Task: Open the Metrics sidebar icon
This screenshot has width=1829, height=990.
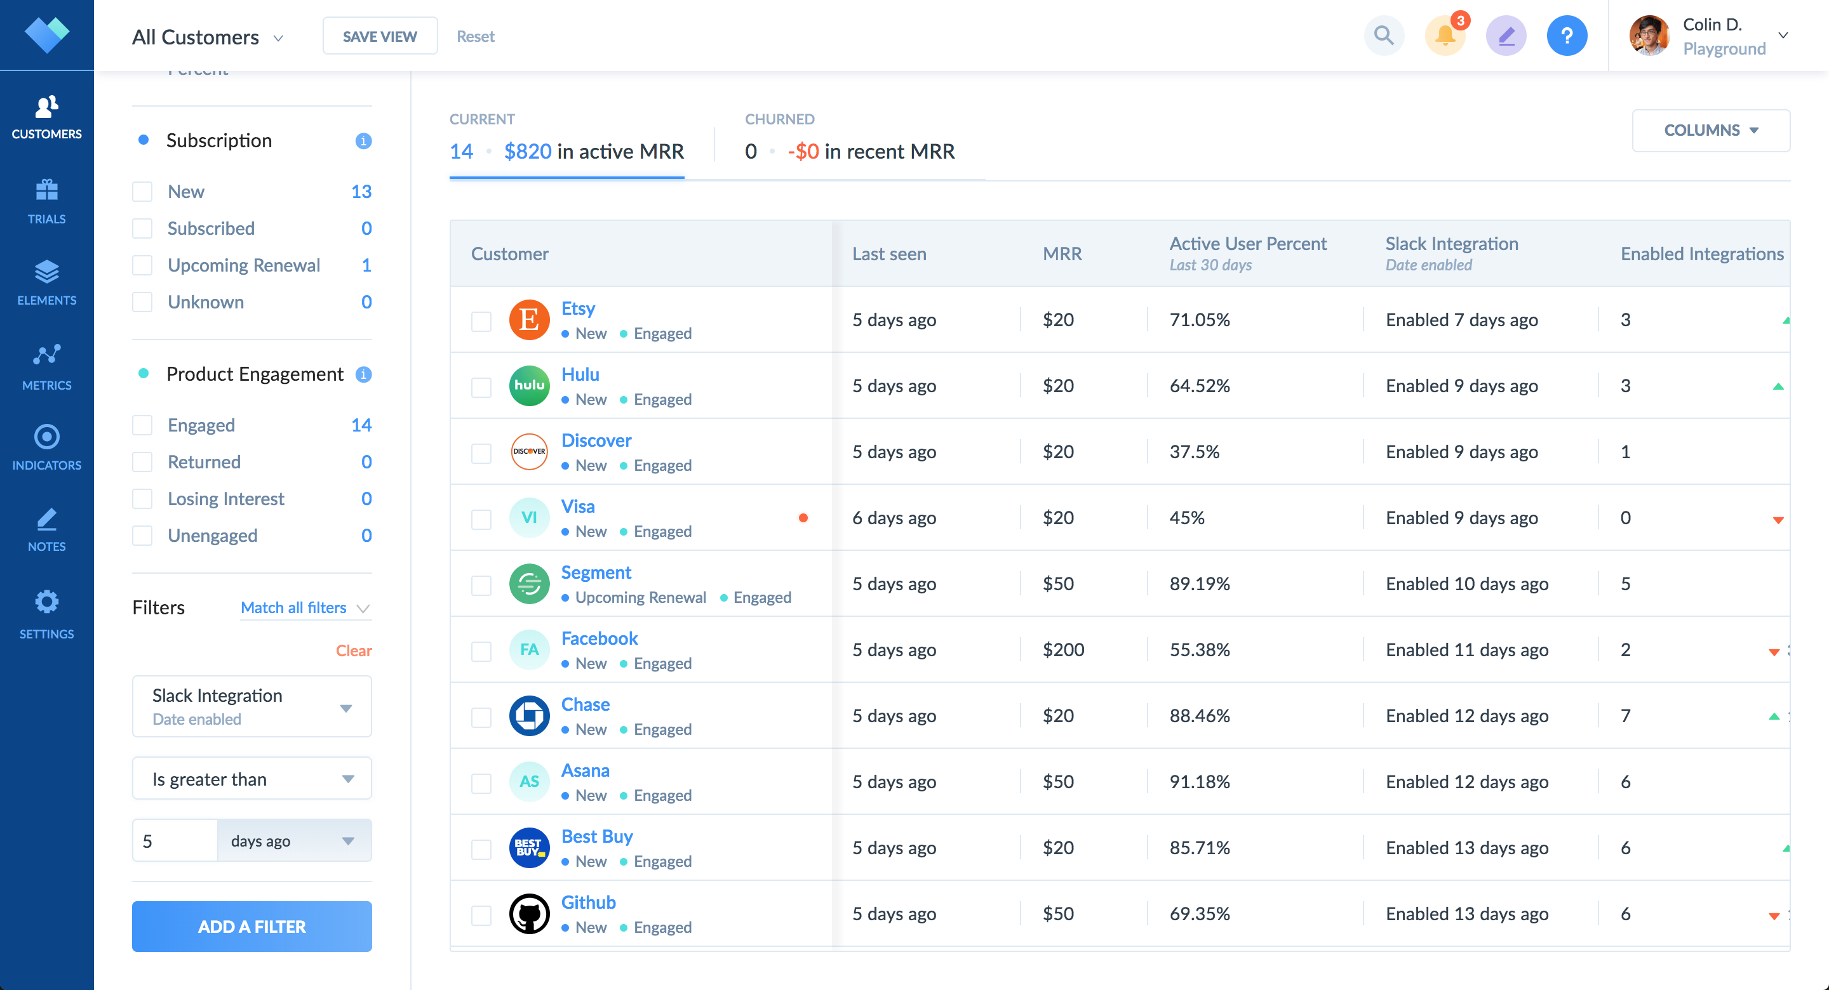Action: (x=46, y=367)
